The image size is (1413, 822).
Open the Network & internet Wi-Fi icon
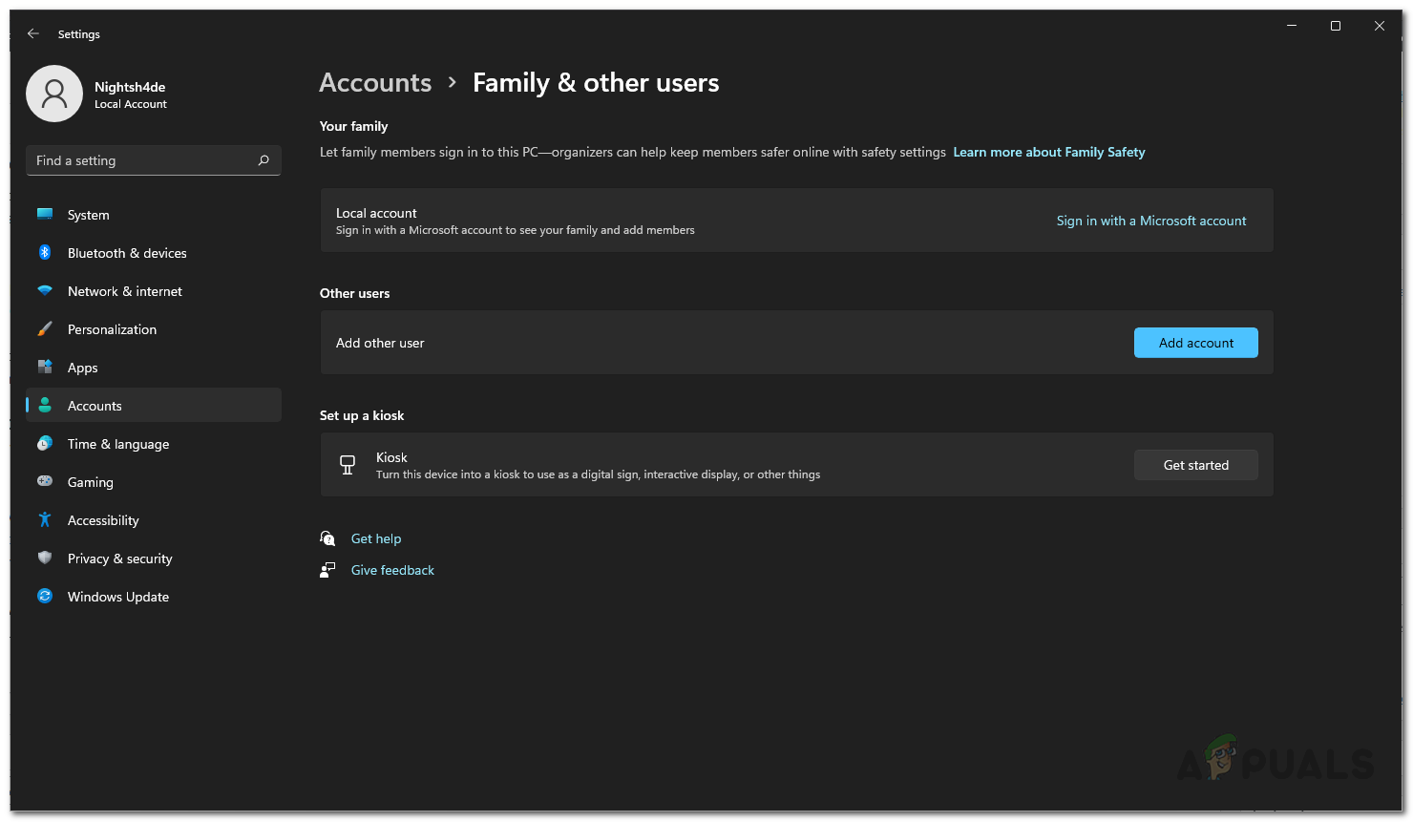45,291
